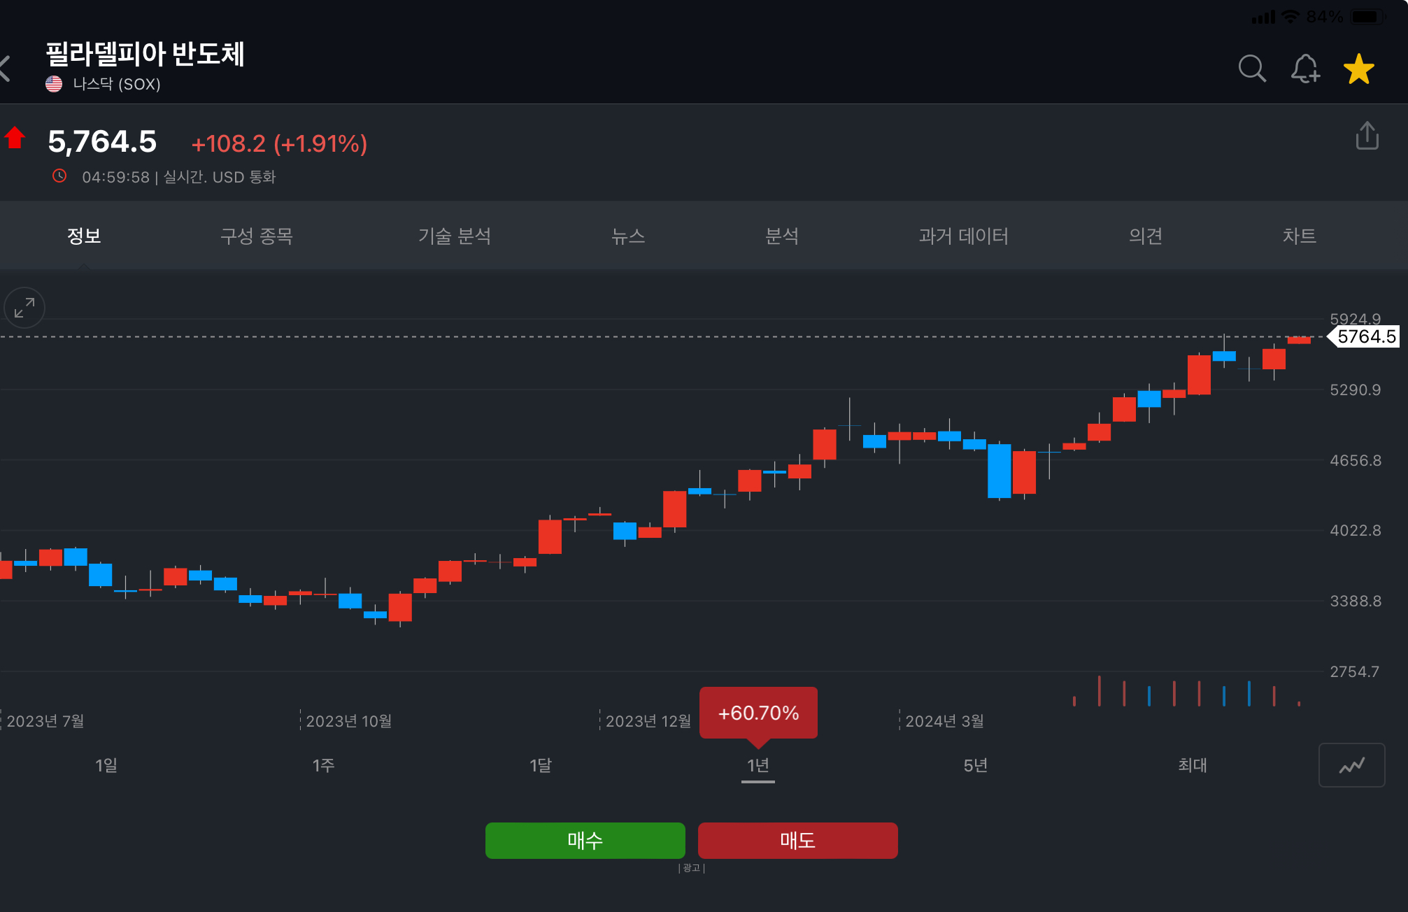1408x912 pixels.
Task: Click the 필라델피아 반도체 title
Action: pos(145,54)
